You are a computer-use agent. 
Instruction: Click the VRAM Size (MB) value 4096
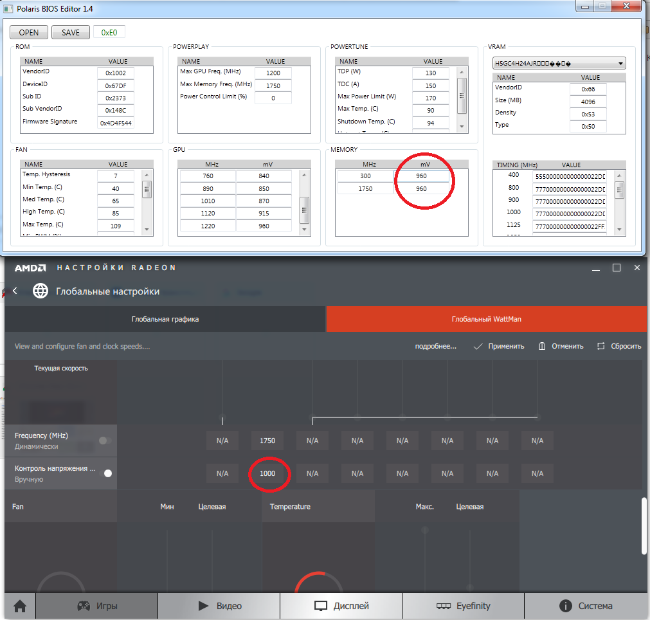588,102
